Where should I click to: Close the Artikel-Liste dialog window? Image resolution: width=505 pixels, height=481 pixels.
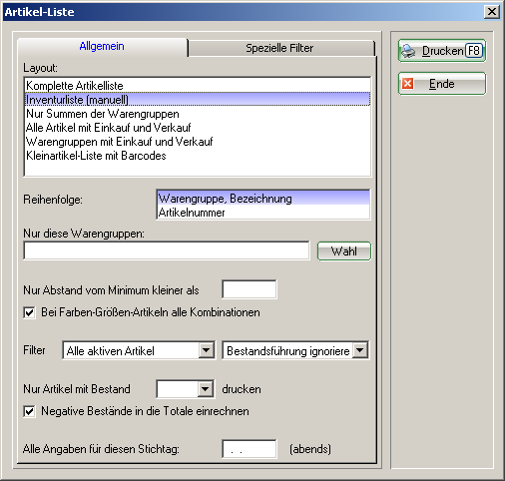(492, 12)
